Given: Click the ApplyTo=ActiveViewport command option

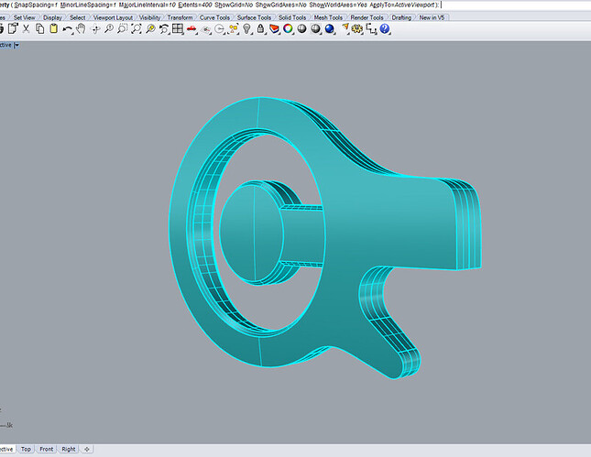Looking at the screenshot, I should click(x=401, y=5).
